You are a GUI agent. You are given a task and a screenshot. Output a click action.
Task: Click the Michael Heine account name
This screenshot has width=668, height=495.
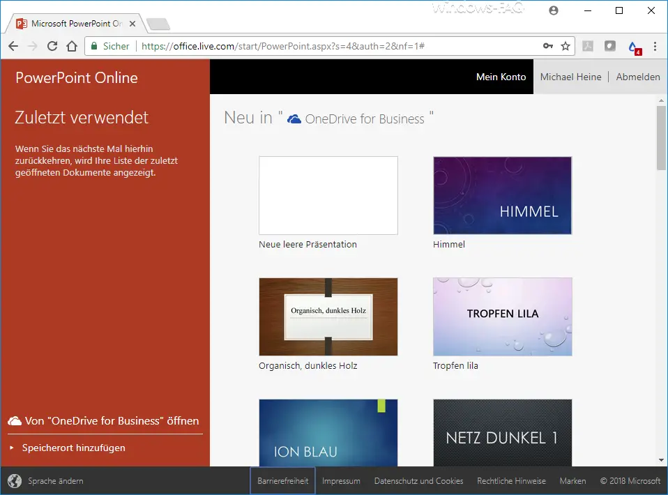571,77
